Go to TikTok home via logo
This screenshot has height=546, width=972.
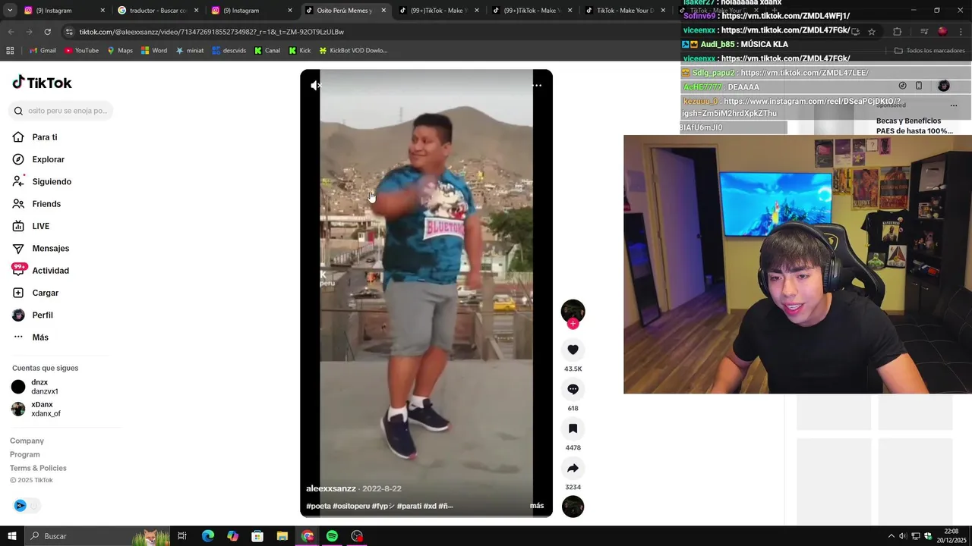[x=42, y=83]
